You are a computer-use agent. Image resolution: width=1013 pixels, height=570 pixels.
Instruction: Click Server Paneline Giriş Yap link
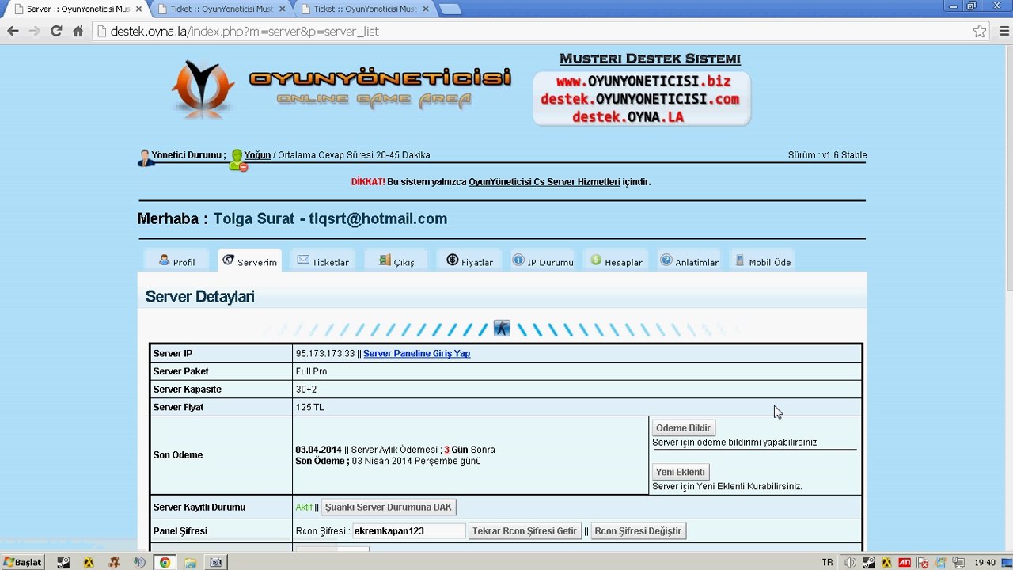point(417,354)
